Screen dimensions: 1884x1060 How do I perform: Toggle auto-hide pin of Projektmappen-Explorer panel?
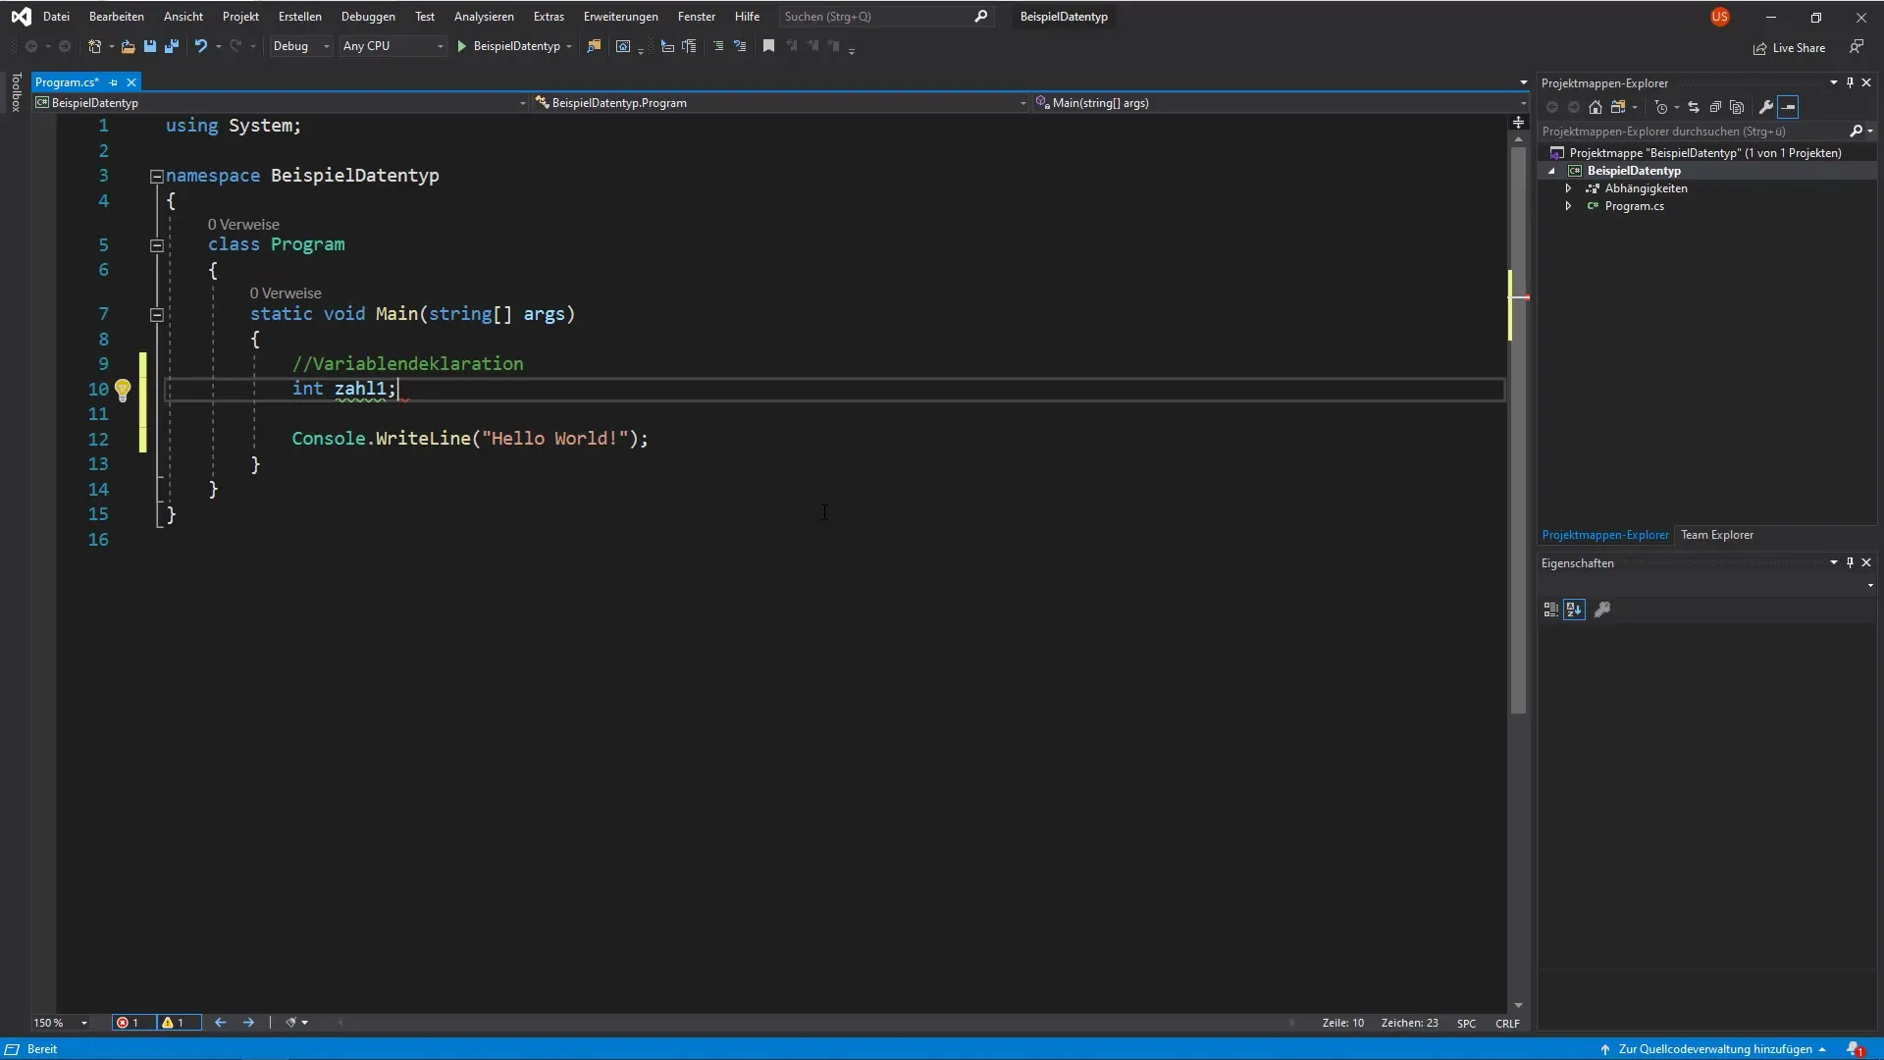coord(1850,82)
